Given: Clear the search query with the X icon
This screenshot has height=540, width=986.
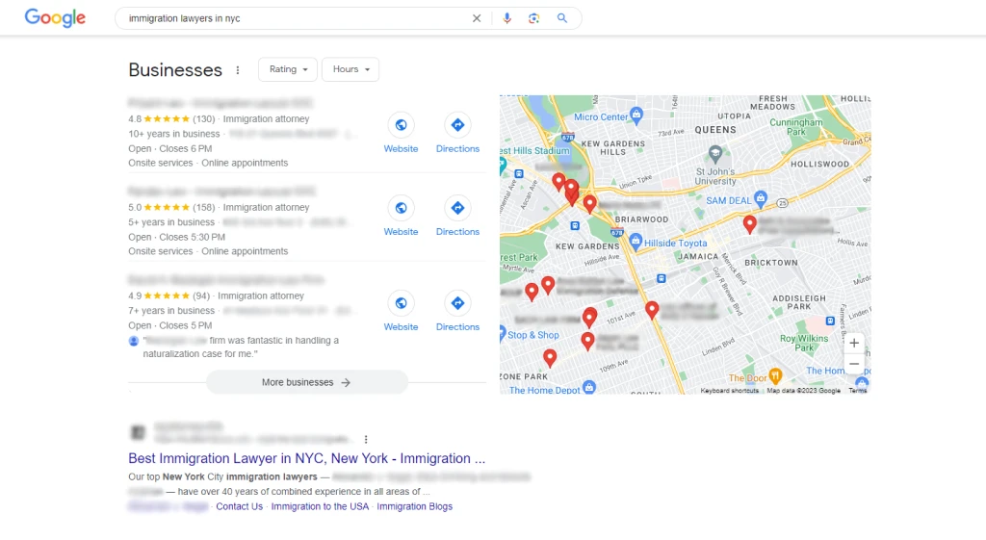Looking at the screenshot, I should [477, 18].
